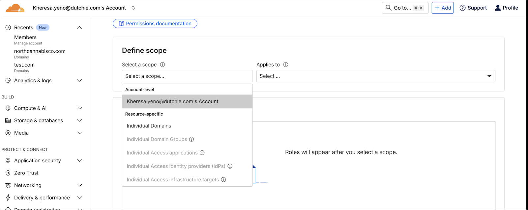Click the Profile person icon
The height and width of the screenshot is (210, 528).
click(x=498, y=8)
